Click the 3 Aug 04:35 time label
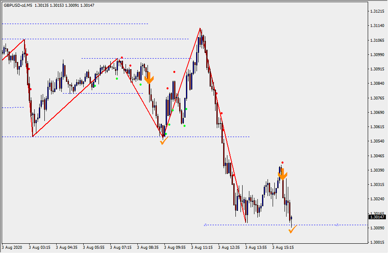 point(67,248)
